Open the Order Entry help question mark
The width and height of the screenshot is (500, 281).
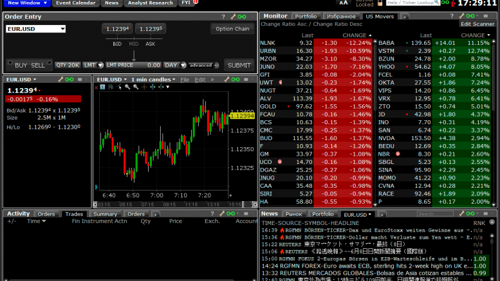coord(223,17)
